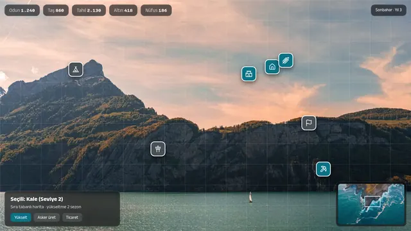This screenshot has width=411, height=231.
Task: Open the Ticaret trade button
Action: point(72,218)
